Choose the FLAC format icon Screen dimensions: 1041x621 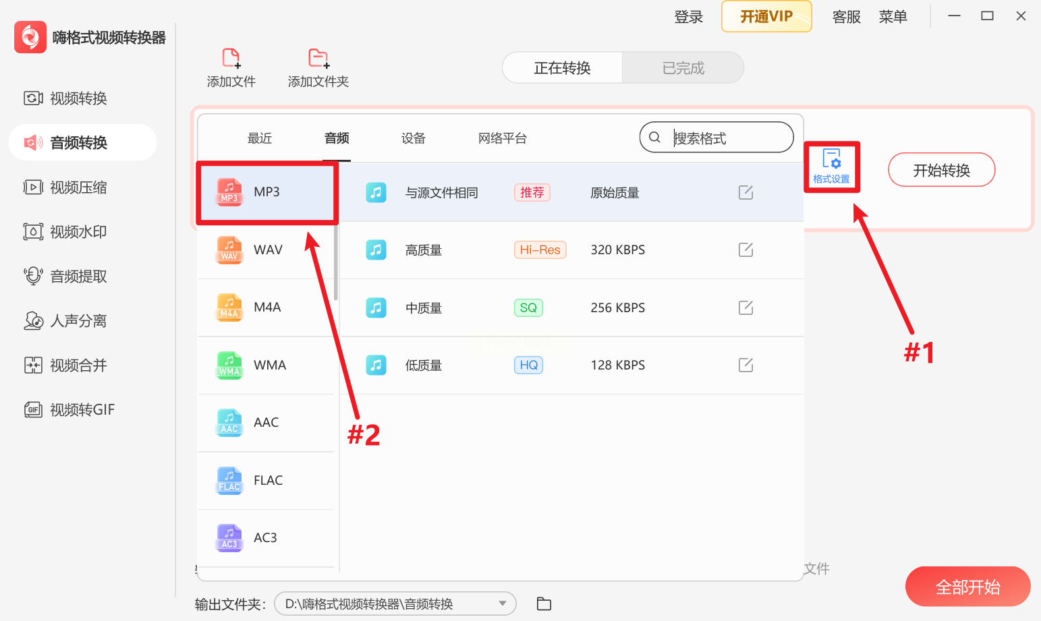(x=229, y=480)
